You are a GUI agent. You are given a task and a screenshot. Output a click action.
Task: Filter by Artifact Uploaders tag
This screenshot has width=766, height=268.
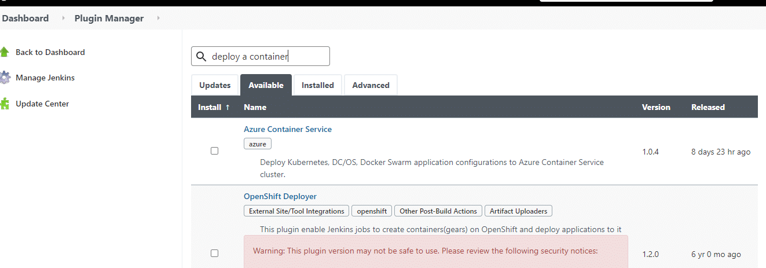click(x=518, y=211)
